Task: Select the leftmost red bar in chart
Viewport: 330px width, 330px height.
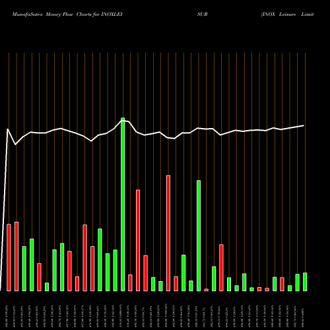Action: pos(9,257)
